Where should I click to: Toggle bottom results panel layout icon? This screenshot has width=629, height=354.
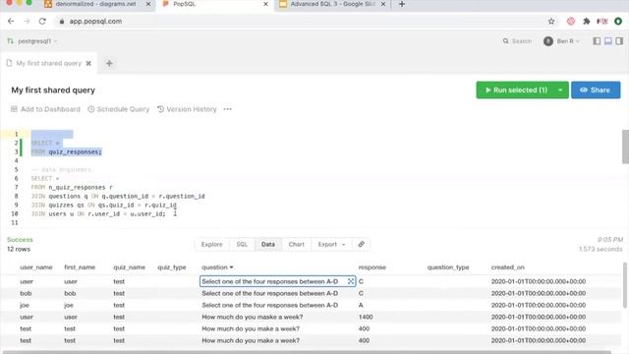click(608, 41)
